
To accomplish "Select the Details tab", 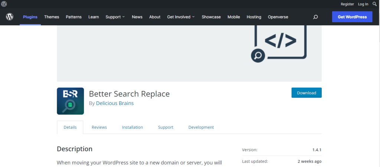I will point(70,127).
